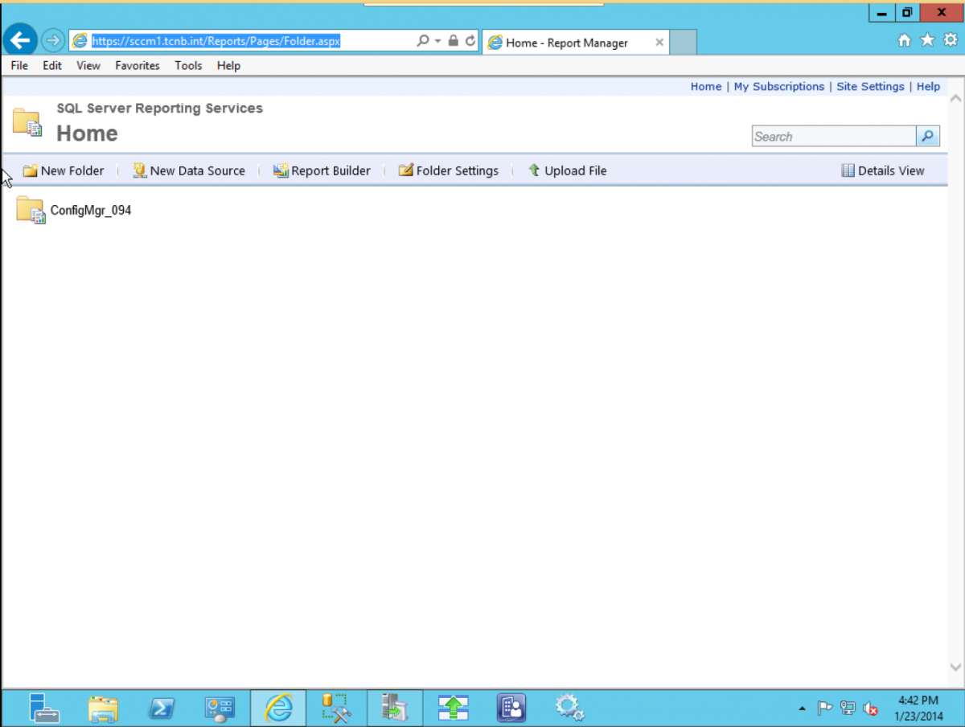The width and height of the screenshot is (965, 727).
Task: Create a New Data Source
Action: (x=189, y=170)
